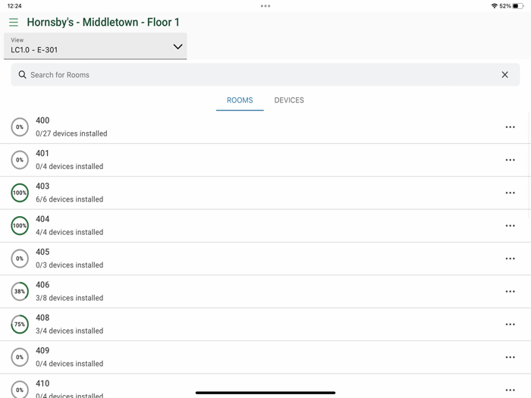Tap the iPad multitasking three-dot control
The image size is (531, 398).
(x=265, y=6)
